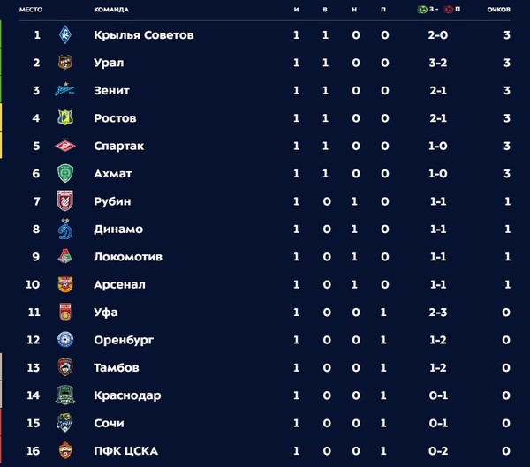
Task: Click the red goals-conceded ball icon in header
Action: [449, 10]
